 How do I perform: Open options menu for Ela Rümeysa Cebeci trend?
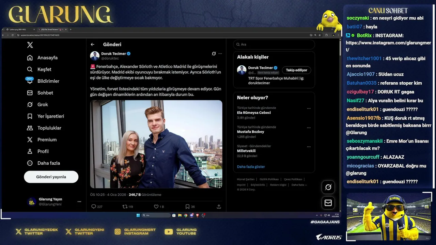(309, 109)
